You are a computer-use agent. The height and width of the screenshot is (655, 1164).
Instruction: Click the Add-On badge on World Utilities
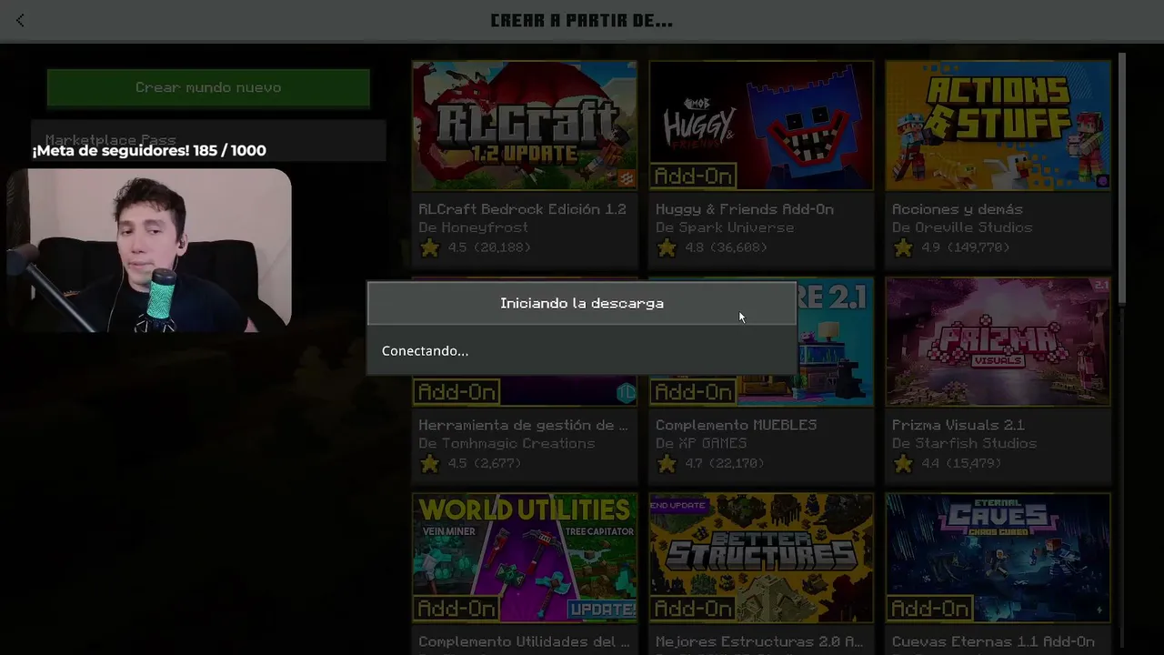[457, 609]
